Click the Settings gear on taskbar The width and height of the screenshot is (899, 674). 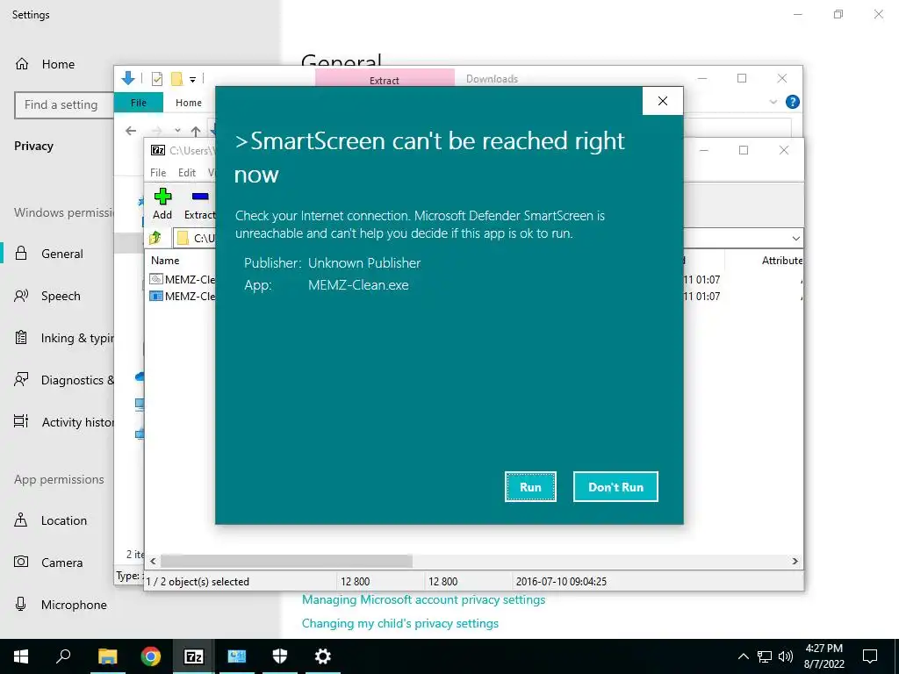point(323,656)
